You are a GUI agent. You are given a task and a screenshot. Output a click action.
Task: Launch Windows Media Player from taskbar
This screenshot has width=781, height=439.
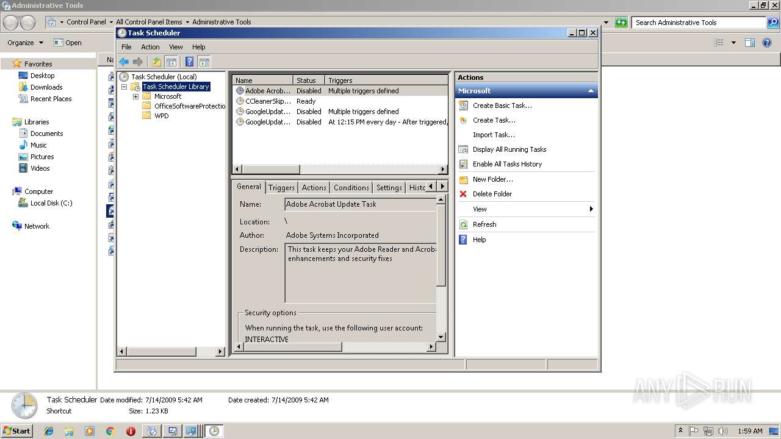click(90, 431)
